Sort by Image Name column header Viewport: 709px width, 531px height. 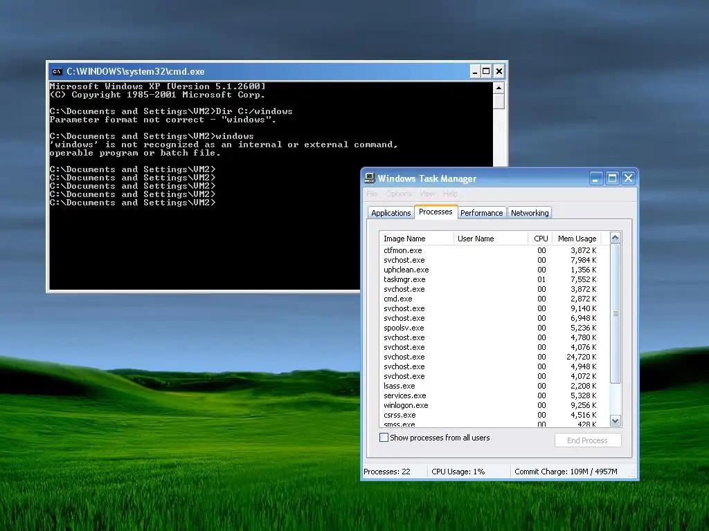[416, 239]
